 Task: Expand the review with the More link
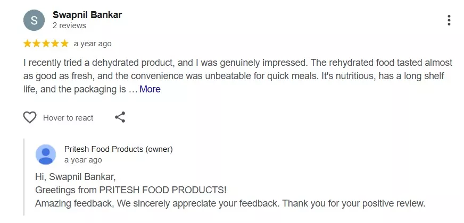[150, 89]
